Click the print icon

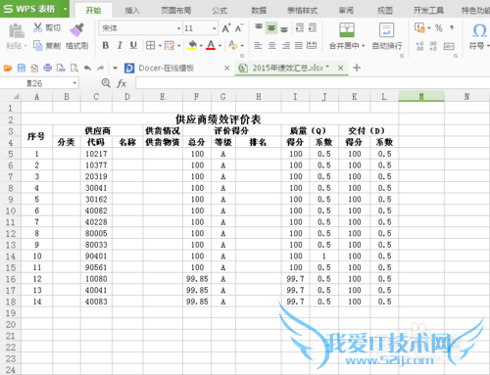[x=48, y=68]
